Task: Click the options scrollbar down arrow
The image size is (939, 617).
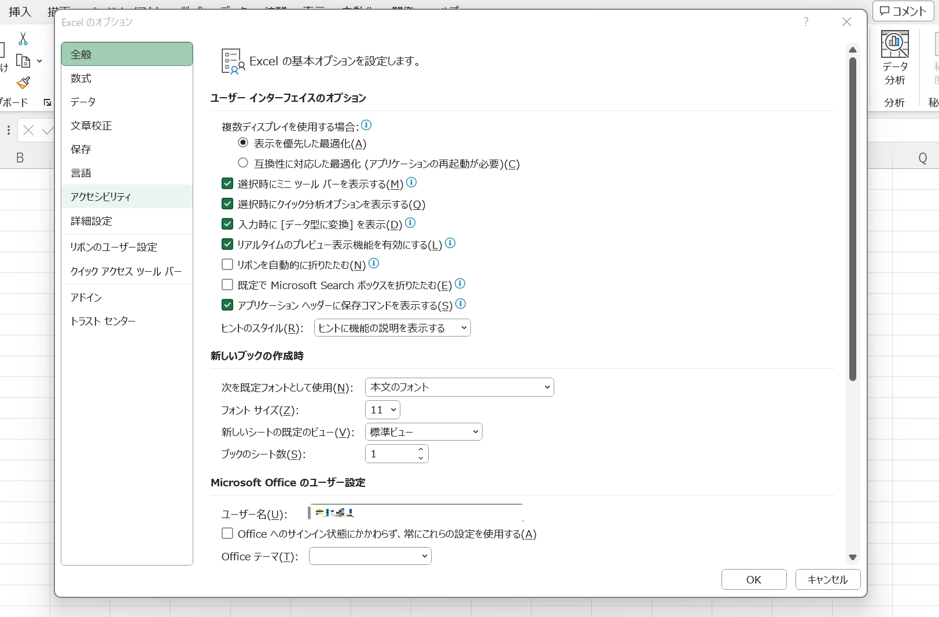Action: pyautogui.click(x=852, y=557)
